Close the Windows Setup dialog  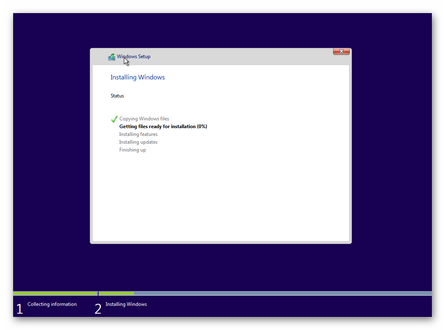point(341,51)
